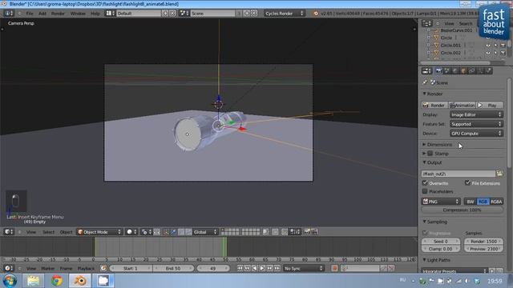The image size is (513, 288).
Task: Toggle selectability cursor icon for Circle.002
Action: pos(495,53)
